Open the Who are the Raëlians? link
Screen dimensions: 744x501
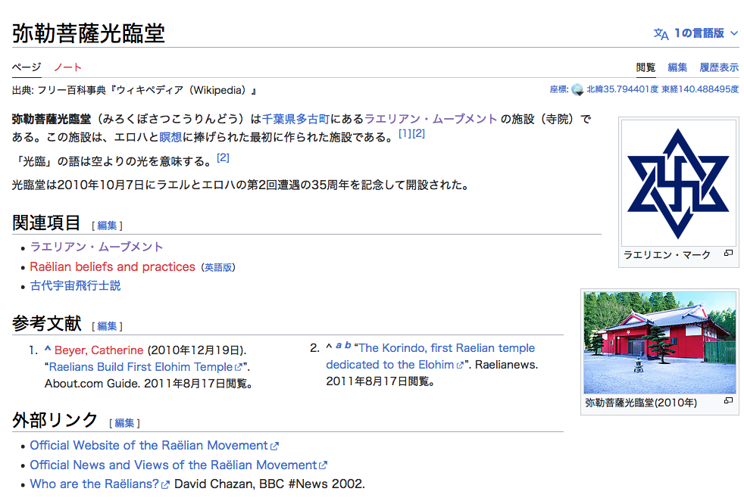[100, 484]
